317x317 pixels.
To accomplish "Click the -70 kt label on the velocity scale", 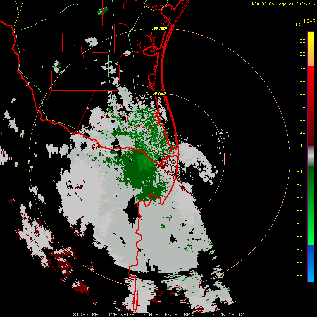I will coord(301,250).
